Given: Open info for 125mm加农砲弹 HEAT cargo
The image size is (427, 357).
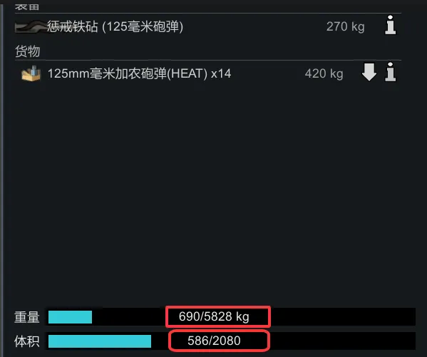Looking at the screenshot, I should click(x=390, y=72).
